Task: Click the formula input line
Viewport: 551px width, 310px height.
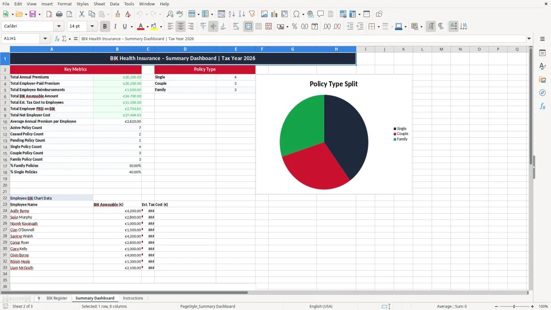Action: click(x=302, y=39)
